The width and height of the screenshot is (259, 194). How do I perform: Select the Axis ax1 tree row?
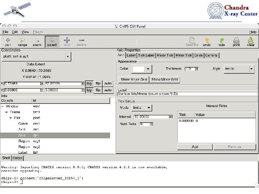[55, 129]
